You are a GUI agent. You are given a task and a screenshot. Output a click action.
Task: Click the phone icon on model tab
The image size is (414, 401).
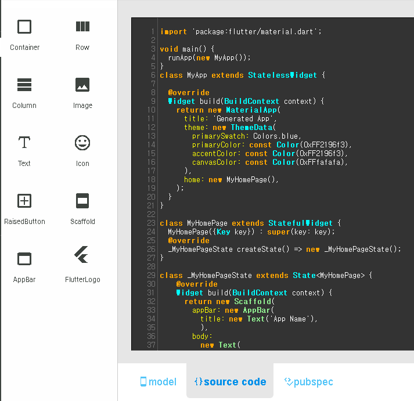[x=143, y=382]
